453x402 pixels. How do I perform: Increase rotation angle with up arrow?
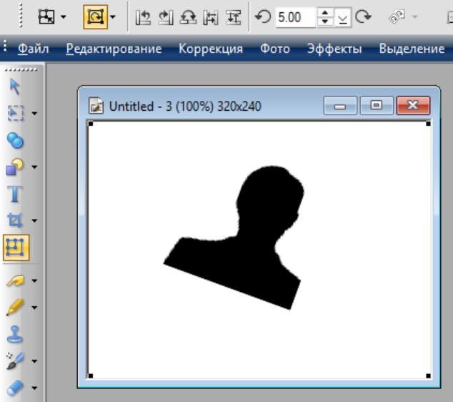click(325, 13)
